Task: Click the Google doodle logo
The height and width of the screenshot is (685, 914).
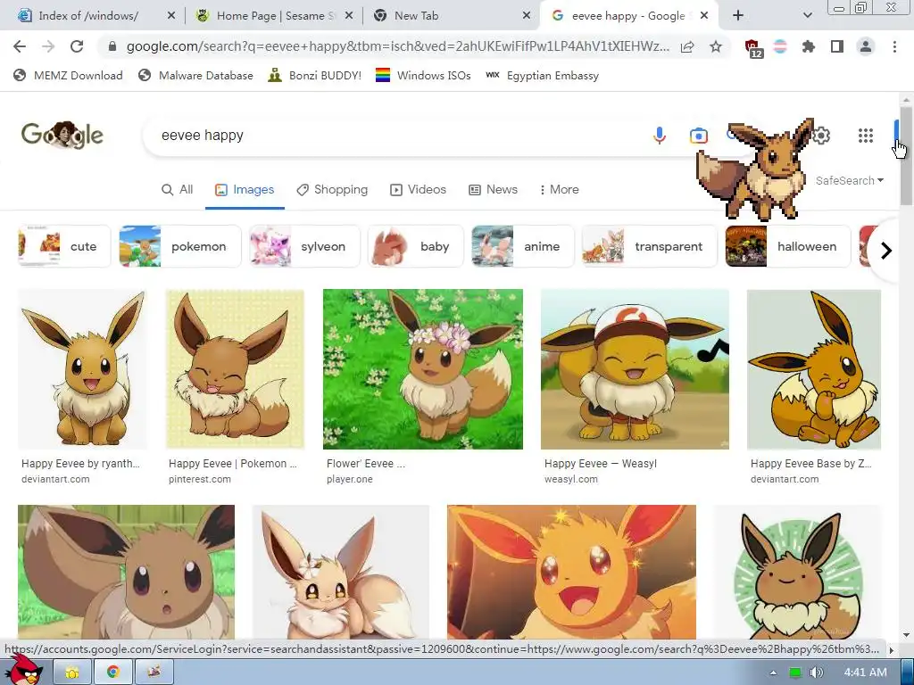Action: (x=62, y=135)
